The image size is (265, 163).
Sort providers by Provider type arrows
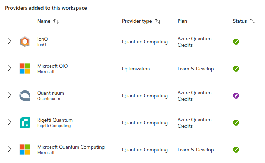158,21
